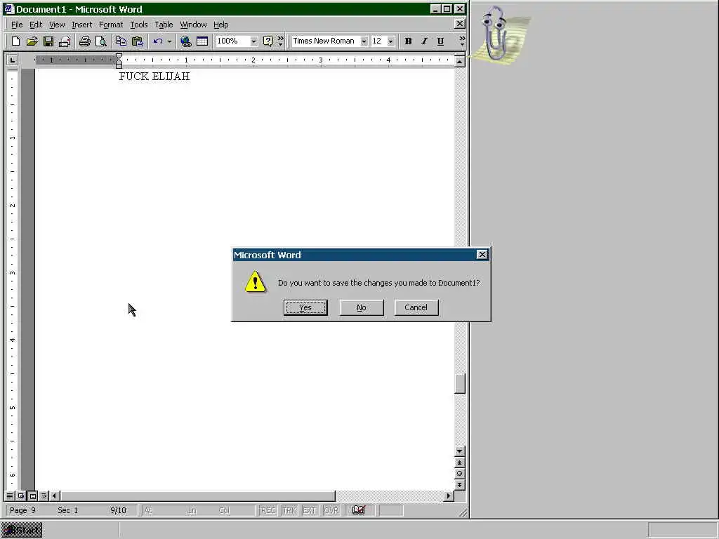This screenshot has width=719, height=539.
Task: Toggle REC macro recording indicator
Action: (x=268, y=510)
